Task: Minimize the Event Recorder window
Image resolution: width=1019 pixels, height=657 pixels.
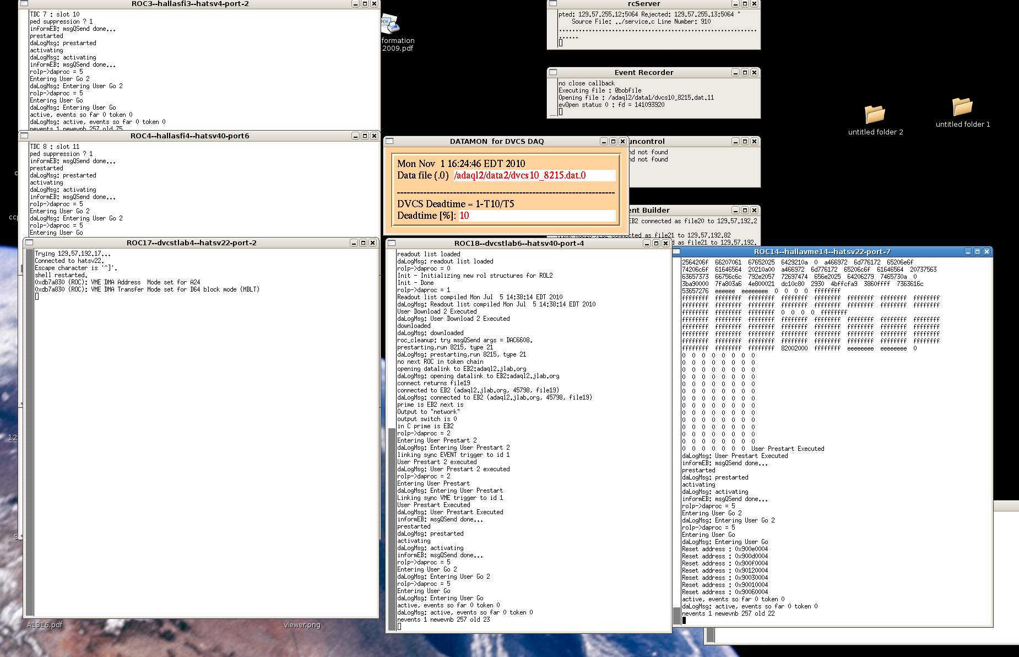Action: click(735, 72)
